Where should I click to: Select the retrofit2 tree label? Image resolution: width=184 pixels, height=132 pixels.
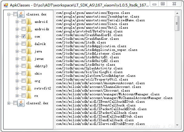coord(43,88)
